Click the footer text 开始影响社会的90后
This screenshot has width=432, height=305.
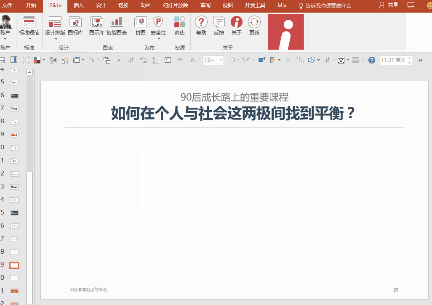(89, 289)
